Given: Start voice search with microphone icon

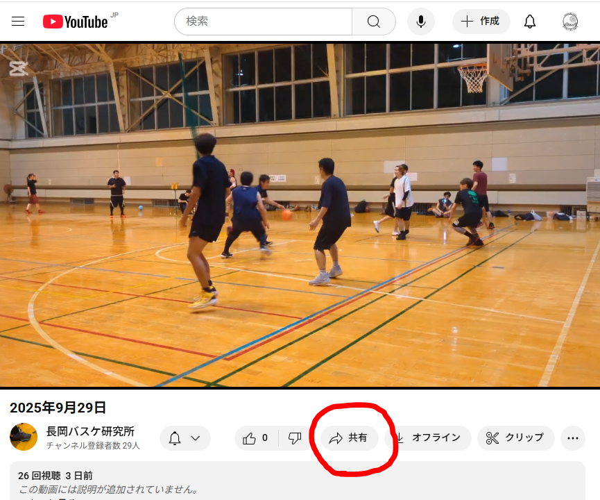Looking at the screenshot, I should (420, 22).
